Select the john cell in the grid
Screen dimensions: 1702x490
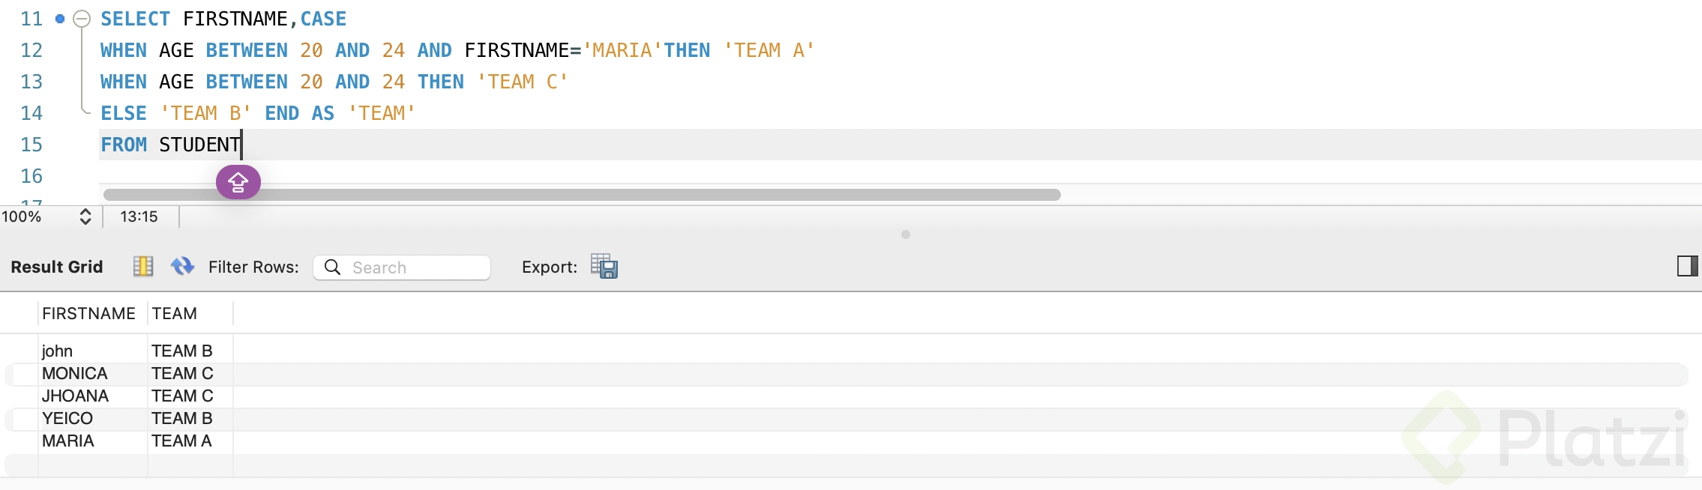(x=58, y=351)
